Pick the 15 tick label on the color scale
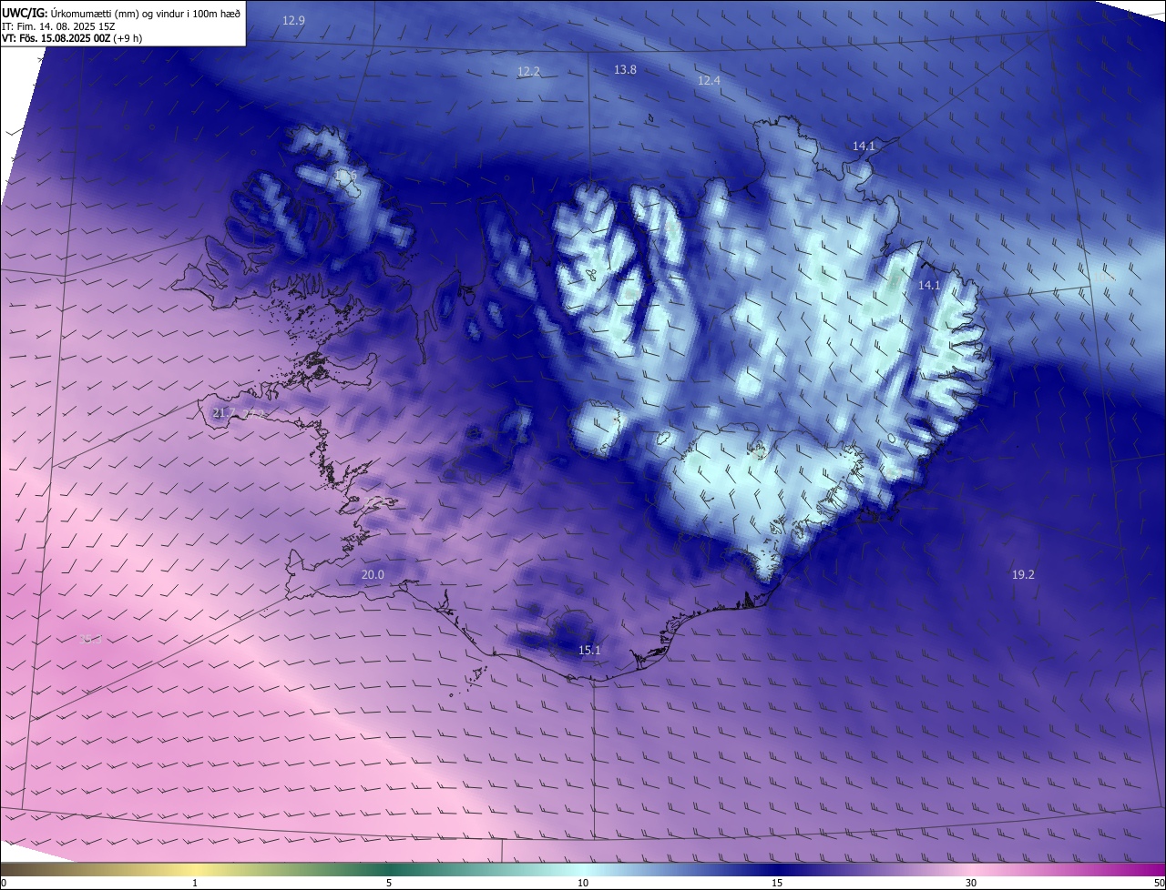The image size is (1166, 890). click(777, 883)
